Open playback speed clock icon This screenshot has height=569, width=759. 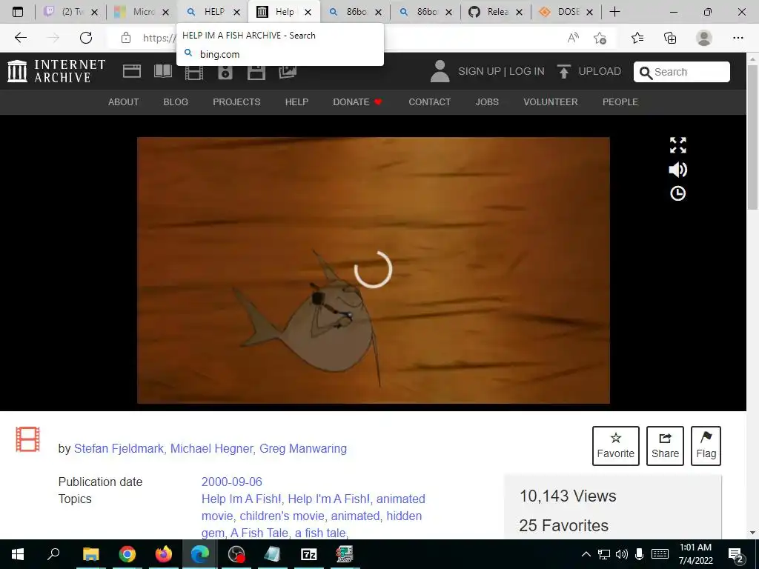677,193
